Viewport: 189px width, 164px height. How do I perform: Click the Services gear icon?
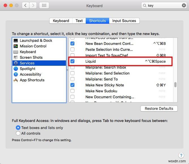(16, 63)
